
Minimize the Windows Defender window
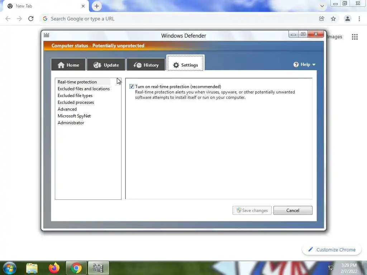tap(293, 34)
